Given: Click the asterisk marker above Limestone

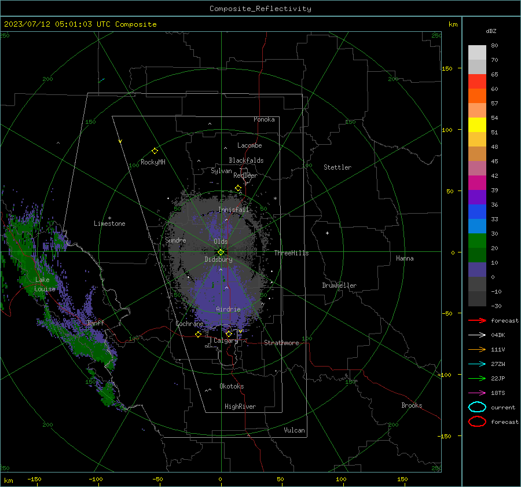Looking at the screenshot, I should [109, 218].
